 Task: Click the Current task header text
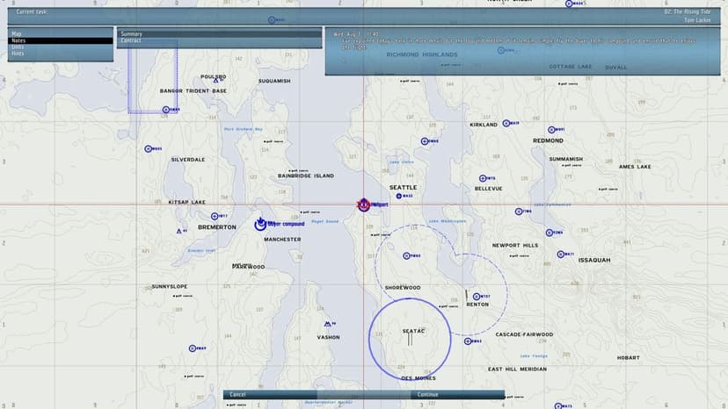point(32,11)
